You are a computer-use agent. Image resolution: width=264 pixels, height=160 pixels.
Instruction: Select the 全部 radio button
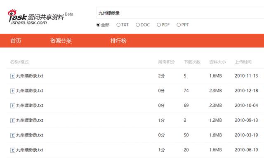[98, 25]
